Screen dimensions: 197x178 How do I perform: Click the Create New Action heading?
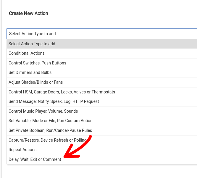click(28, 13)
